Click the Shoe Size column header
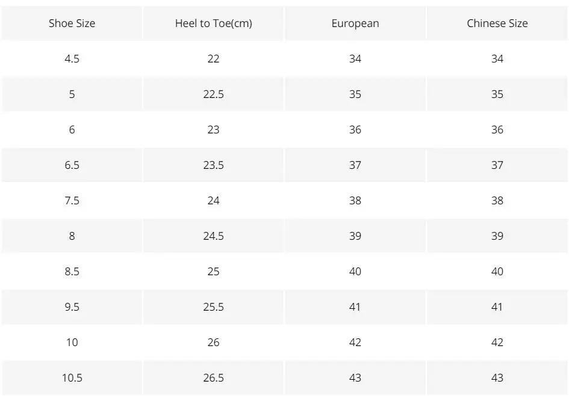Screen dimensions: 569x396 [72, 23]
